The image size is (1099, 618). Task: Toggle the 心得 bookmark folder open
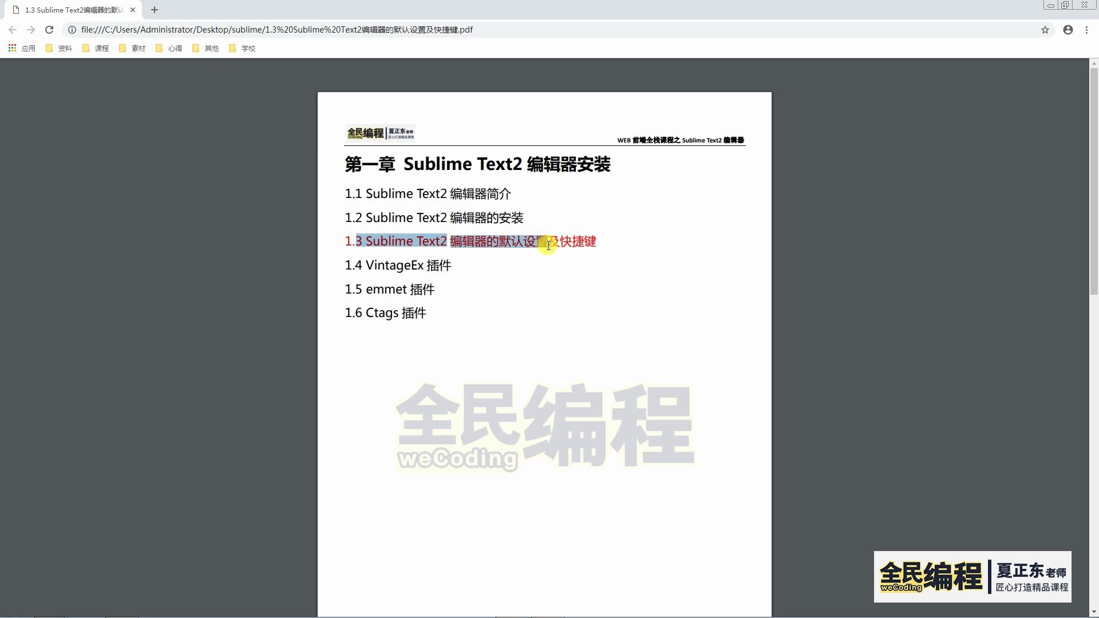click(160, 48)
